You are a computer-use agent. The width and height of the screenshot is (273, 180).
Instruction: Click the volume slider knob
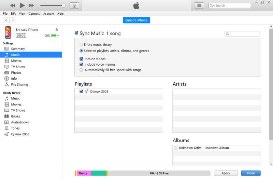[63, 5]
